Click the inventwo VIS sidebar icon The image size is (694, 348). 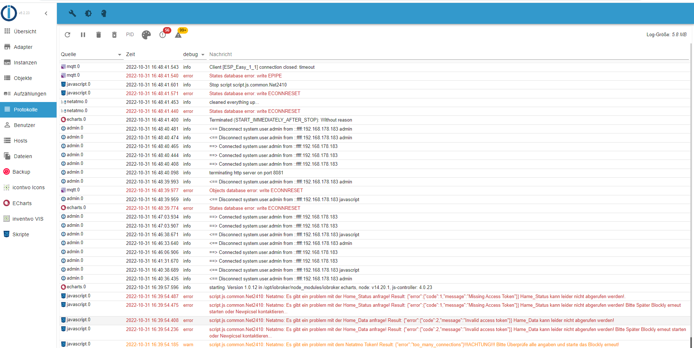[6, 218]
